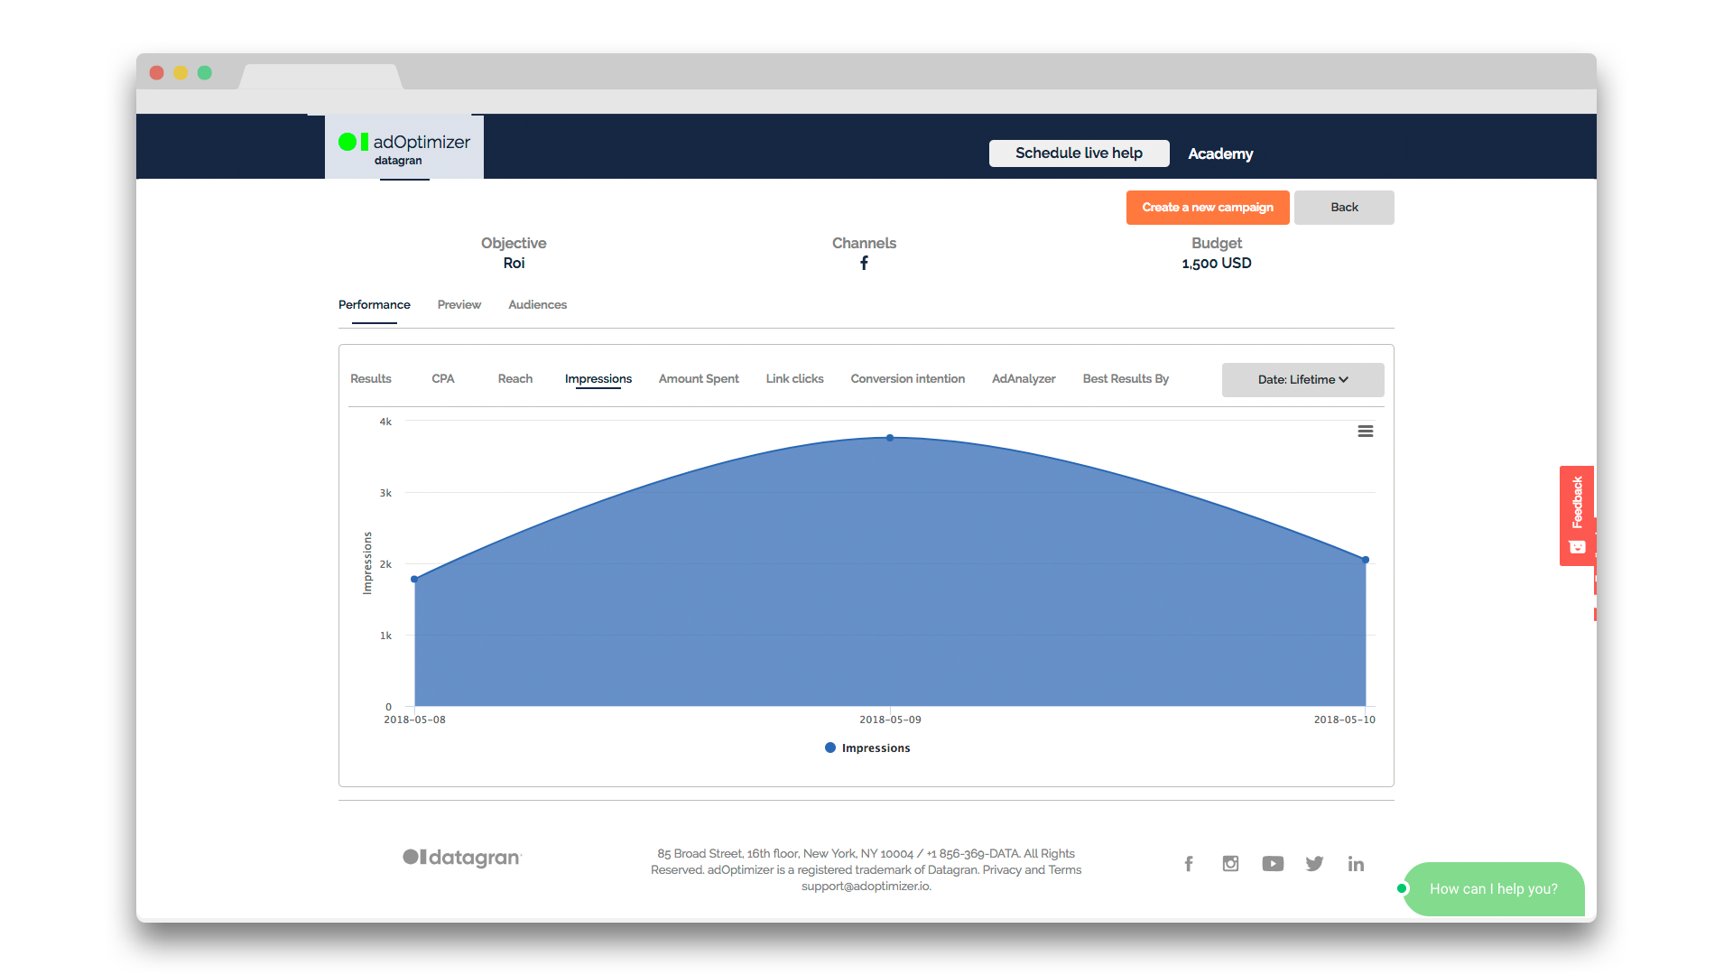Click the Results metric tab
Image resolution: width=1733 pixels, height=975 pixels.
coord(371,378)
